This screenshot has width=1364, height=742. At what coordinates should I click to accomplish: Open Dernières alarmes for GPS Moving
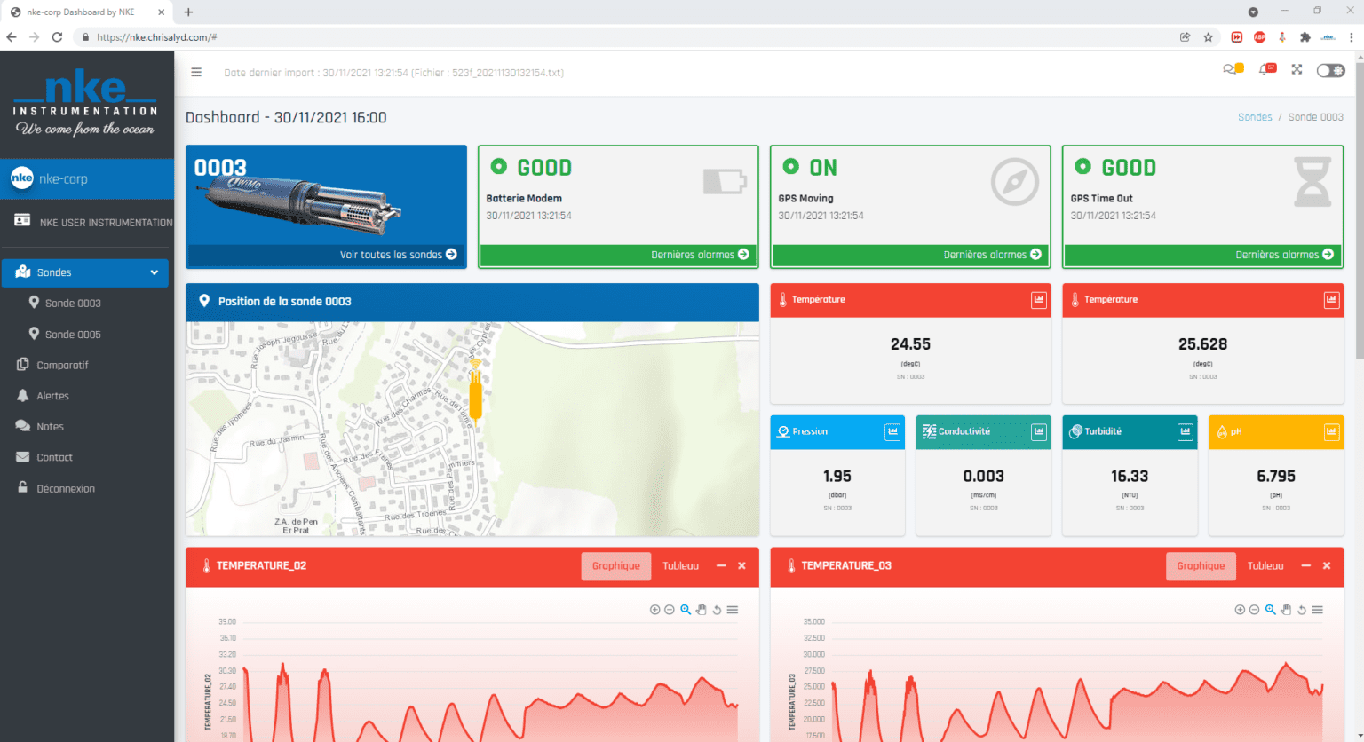click(992, 255)
